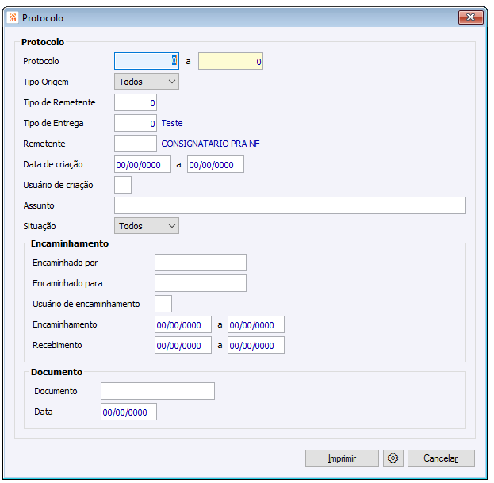Close the Protocolo dialog window
The image size is (494, 483).
(x=471, y=17)
